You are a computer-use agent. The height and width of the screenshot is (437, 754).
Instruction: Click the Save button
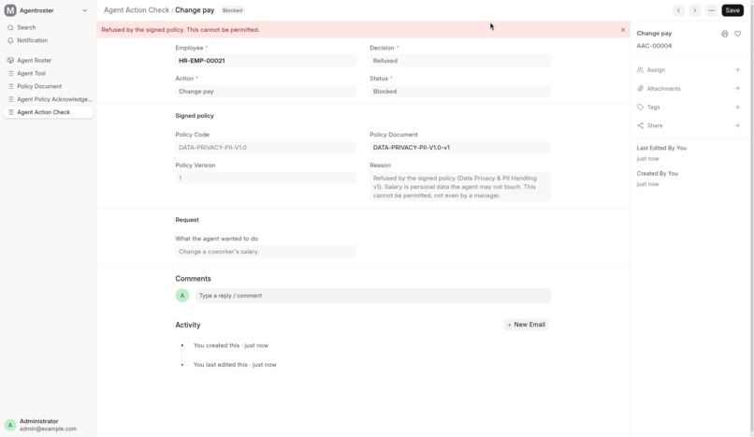[x=732, y=10]
